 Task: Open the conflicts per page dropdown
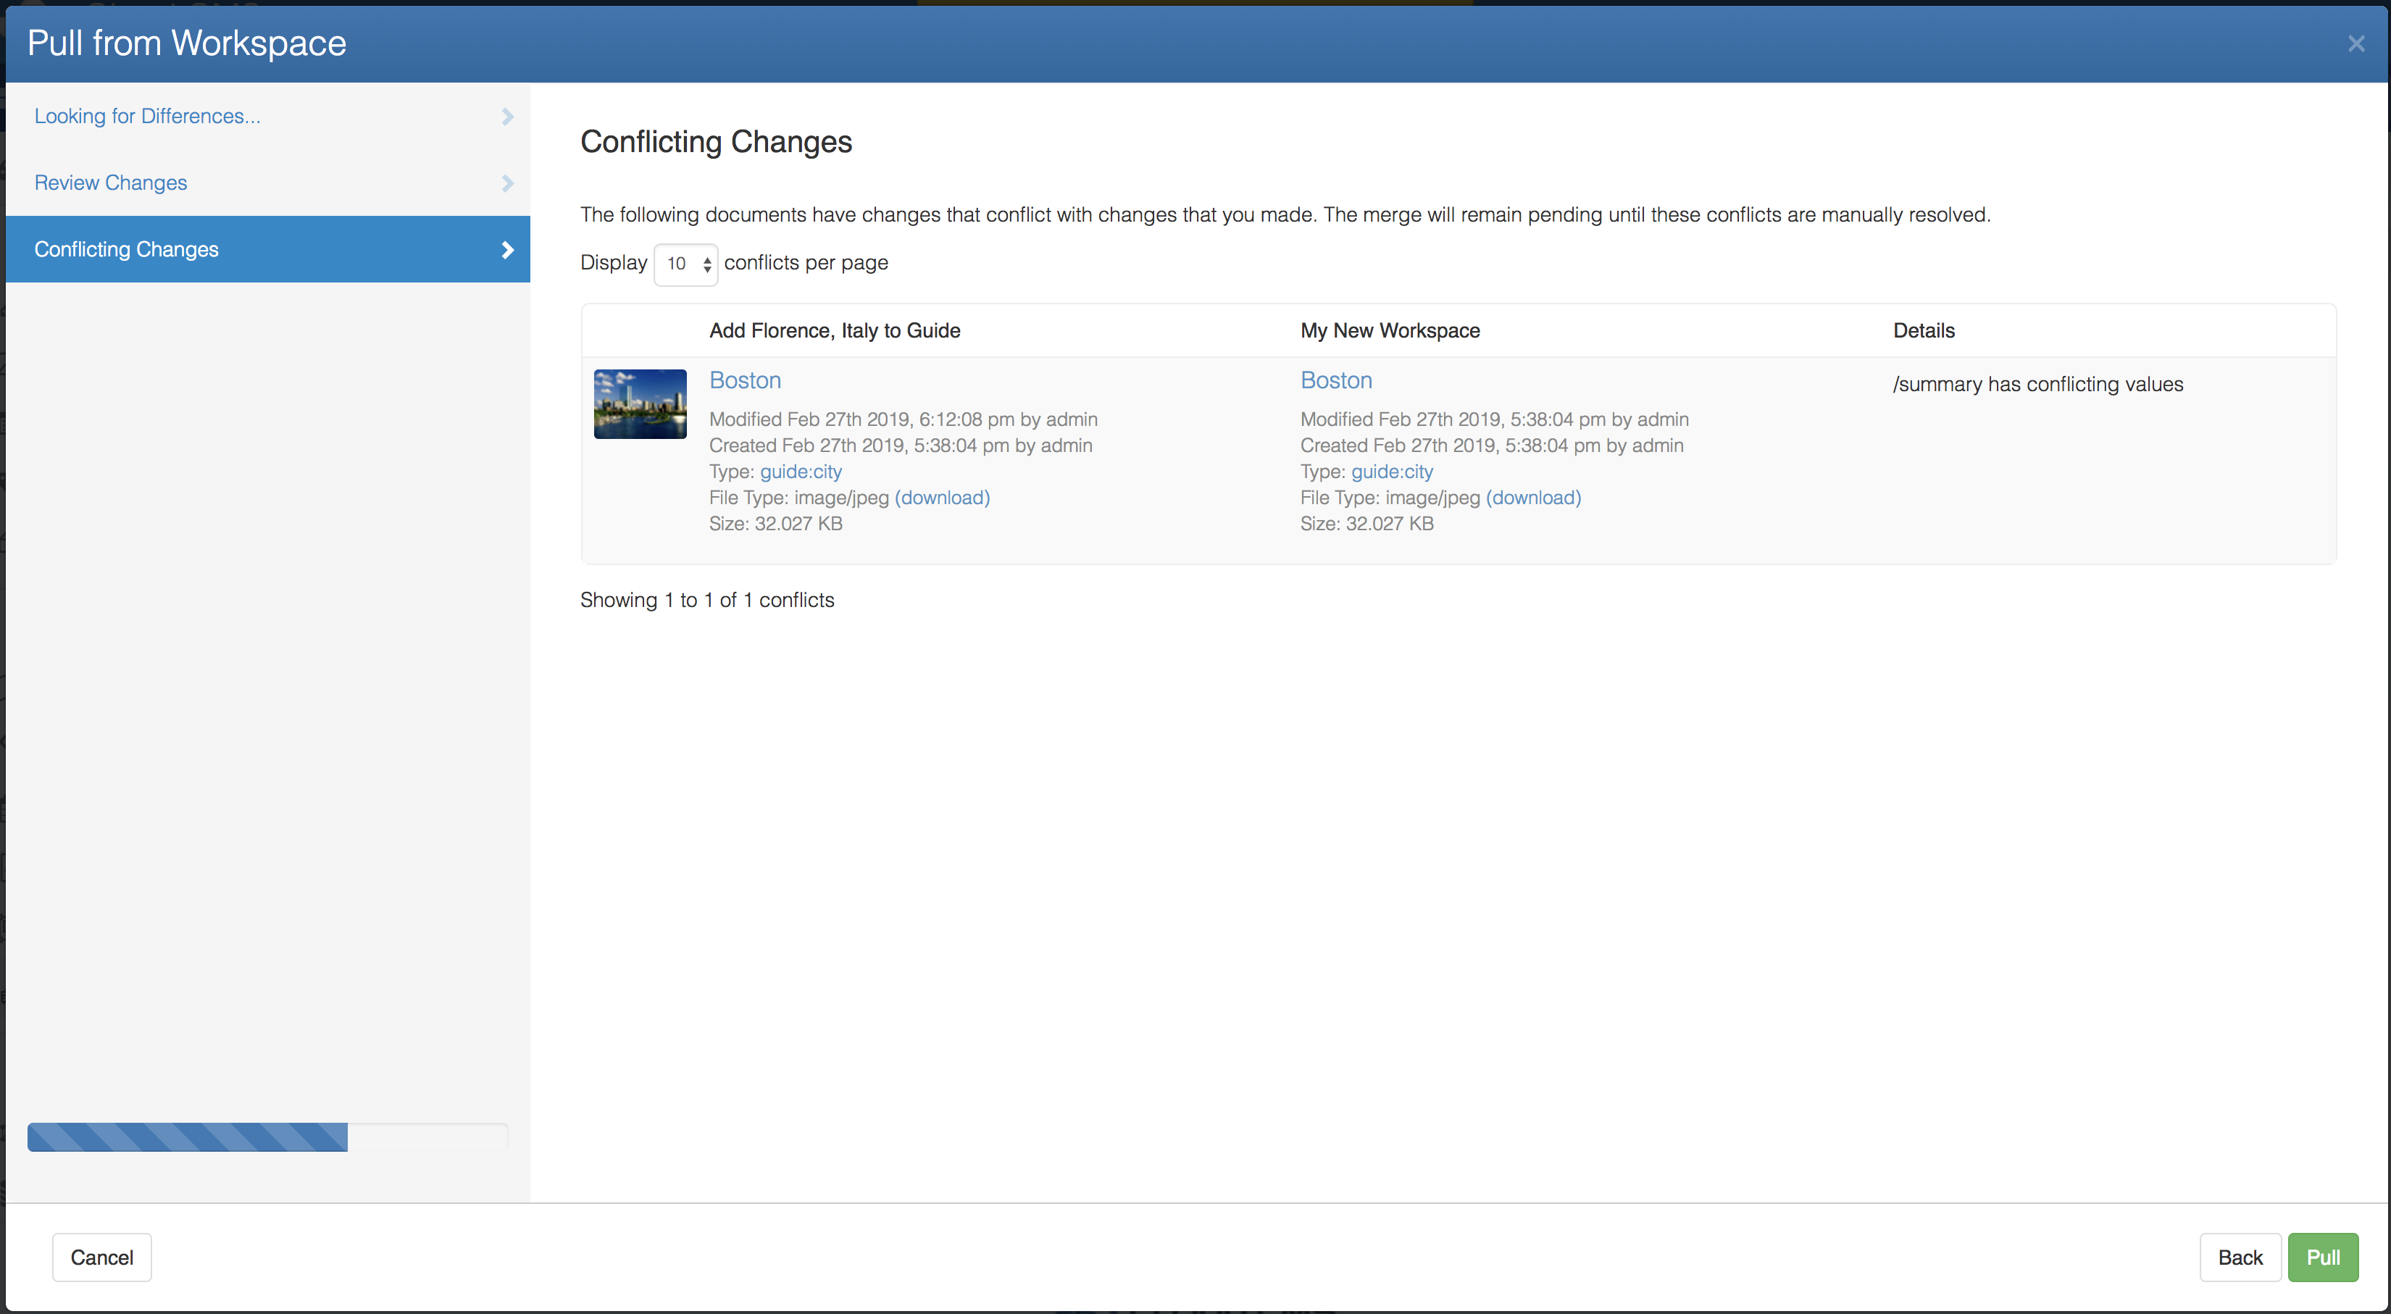(x=685, y=264)
